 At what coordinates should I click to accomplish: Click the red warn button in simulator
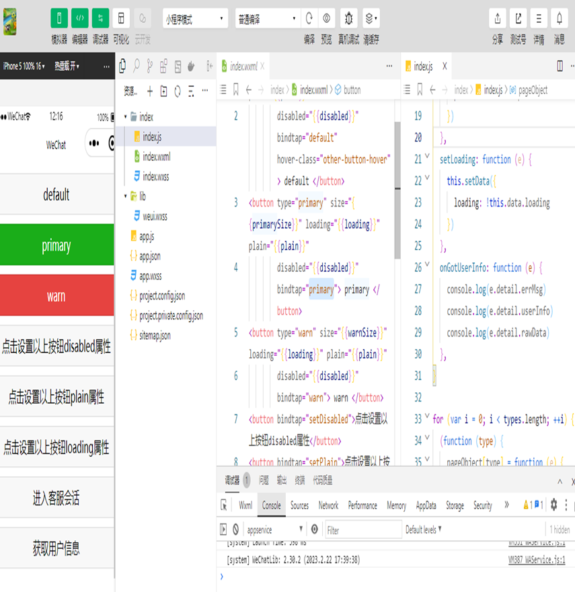click(x=56, y=295)
